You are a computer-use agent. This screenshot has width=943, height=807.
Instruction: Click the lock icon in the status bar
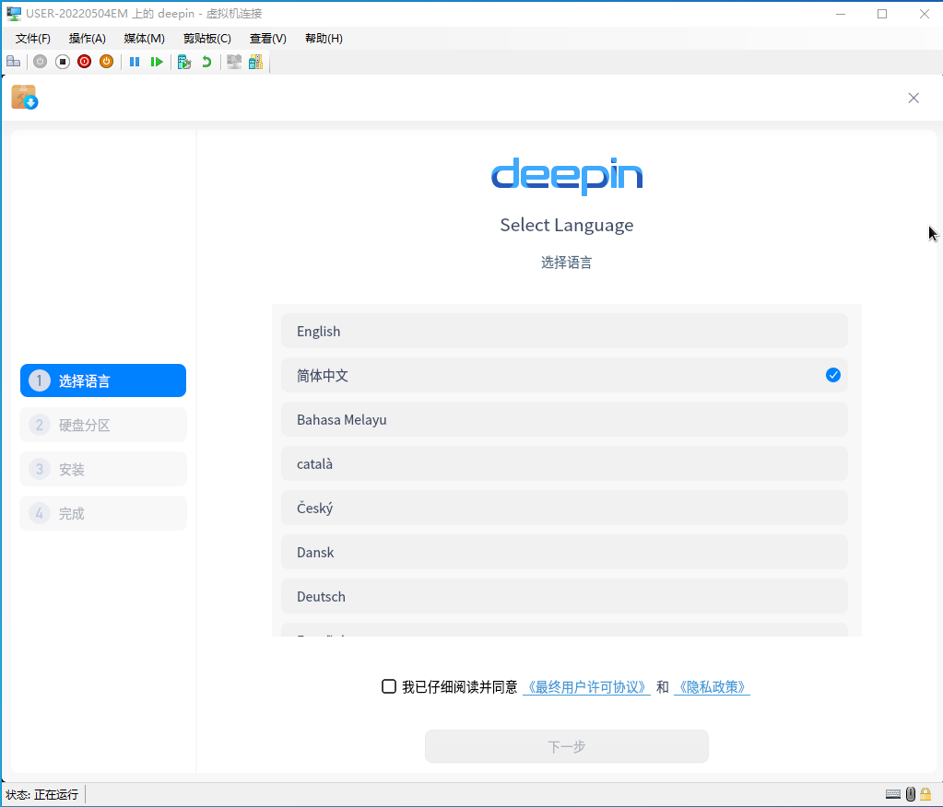926,794
